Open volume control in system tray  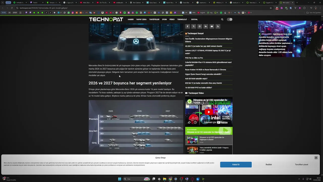click(x=310, y=179)
